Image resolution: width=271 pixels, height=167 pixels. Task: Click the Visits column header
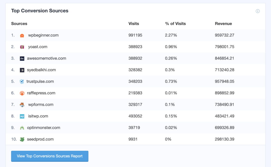click(x=134, y=23)
